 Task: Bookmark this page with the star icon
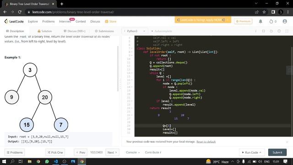(x=264, y=12)
